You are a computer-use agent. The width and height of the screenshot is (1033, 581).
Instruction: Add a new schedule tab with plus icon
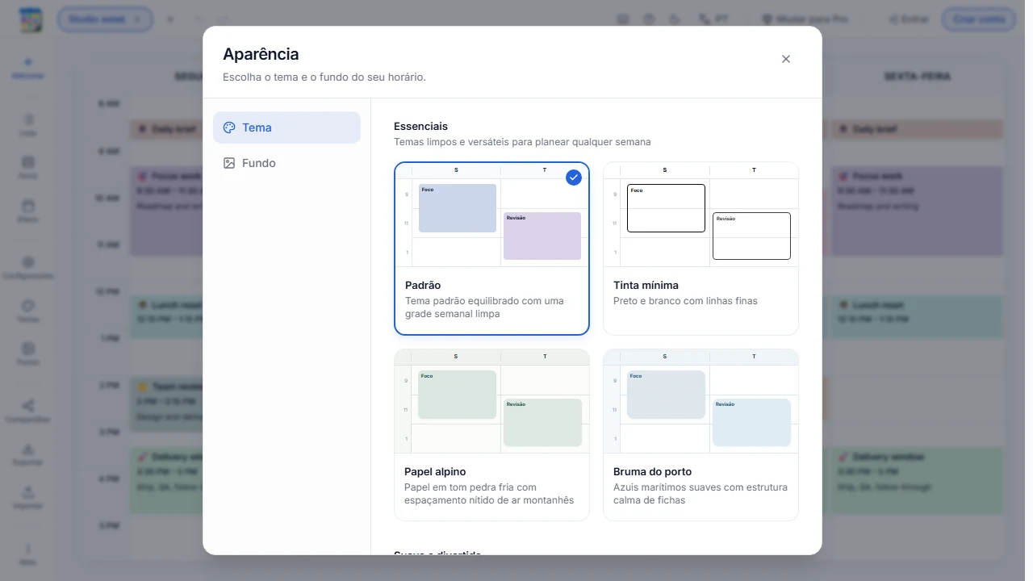click(170, 19)
